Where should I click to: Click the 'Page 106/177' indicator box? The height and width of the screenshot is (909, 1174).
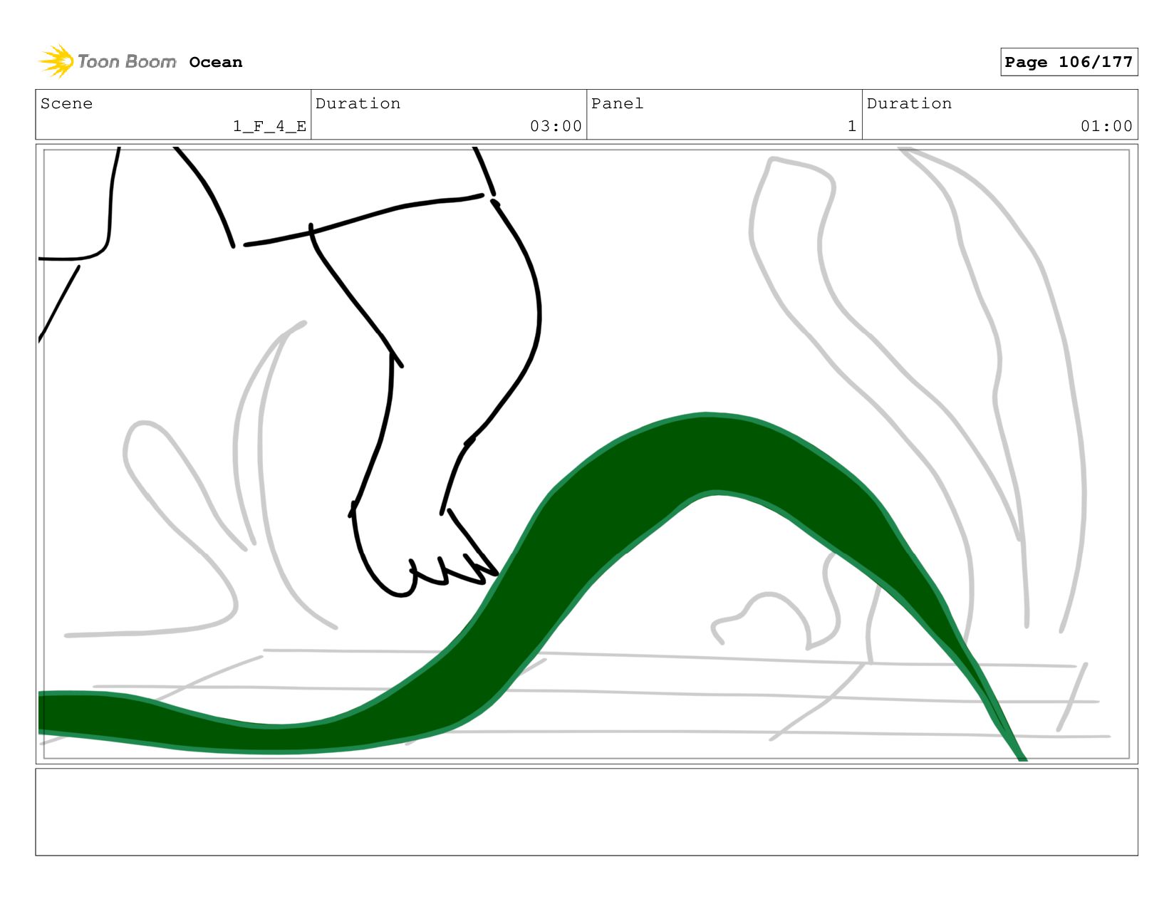pos(1069,62)
